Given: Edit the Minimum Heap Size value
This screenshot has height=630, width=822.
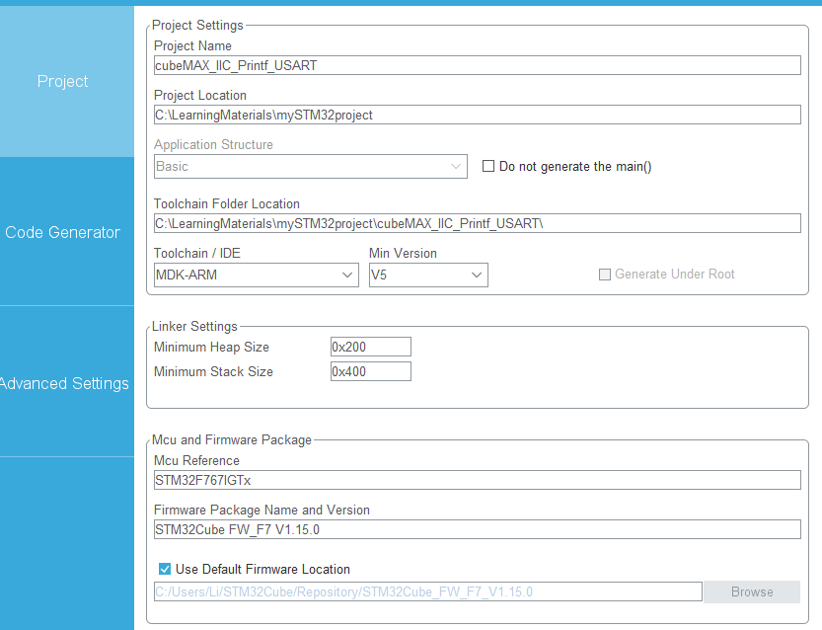Looking at the screenshot, I should [x=371, y=347].
